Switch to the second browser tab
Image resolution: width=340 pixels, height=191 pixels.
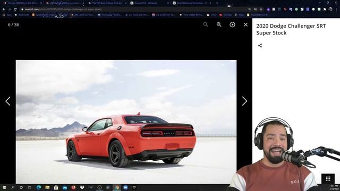[65, 3]
